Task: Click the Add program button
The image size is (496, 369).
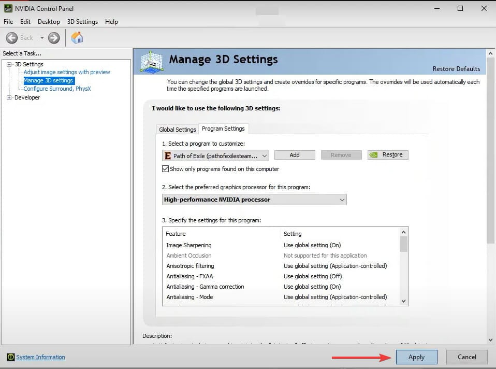Action: [x=295, y=155]
